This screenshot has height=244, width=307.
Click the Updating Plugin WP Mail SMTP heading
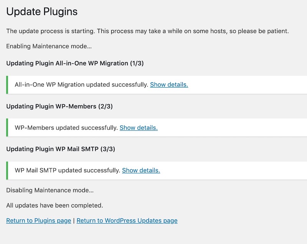click(61, 149)
